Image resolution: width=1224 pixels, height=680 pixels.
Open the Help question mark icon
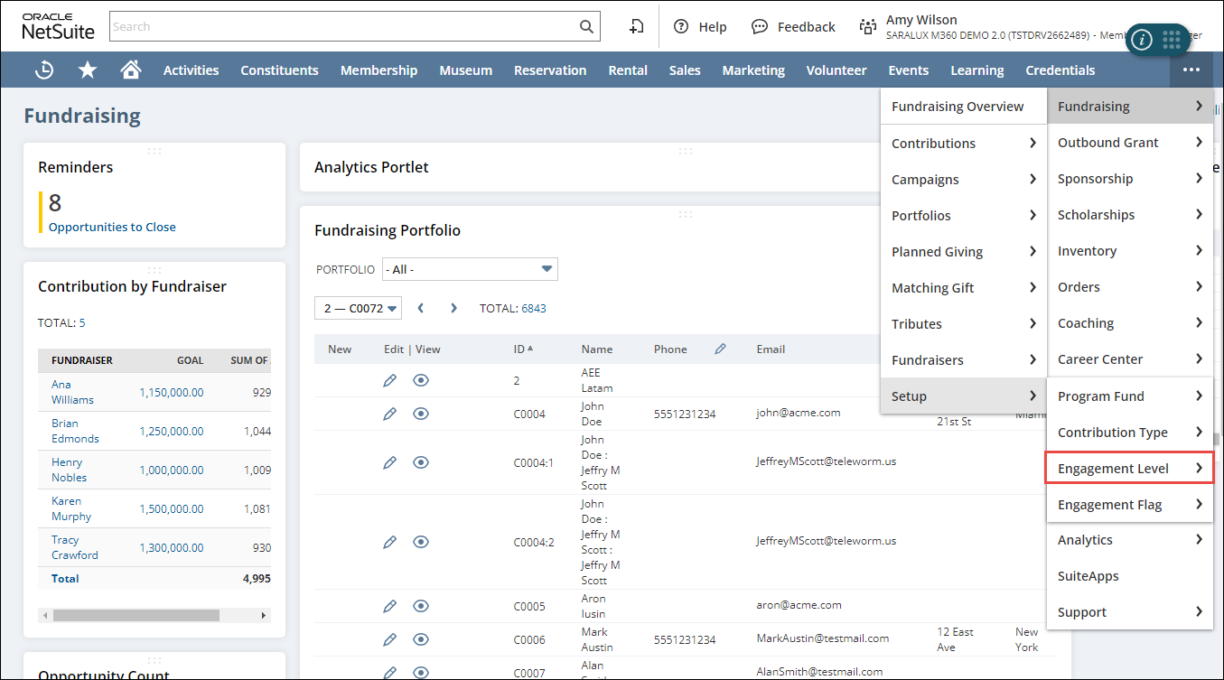681,27
